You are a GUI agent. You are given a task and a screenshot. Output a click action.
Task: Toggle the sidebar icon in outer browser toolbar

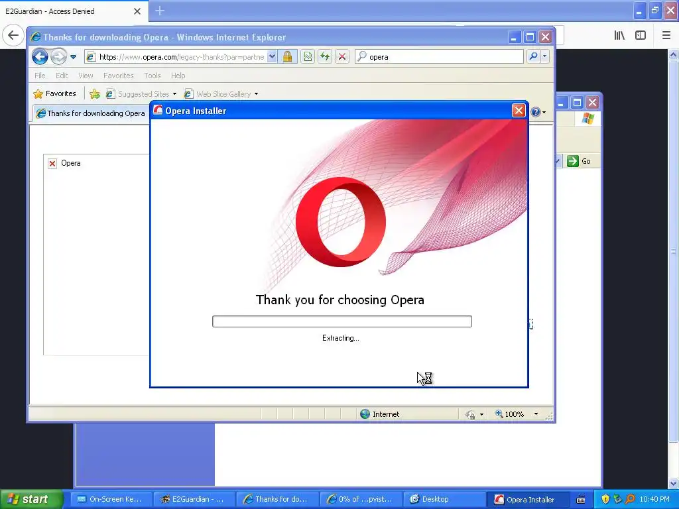[x=641, y=36]
